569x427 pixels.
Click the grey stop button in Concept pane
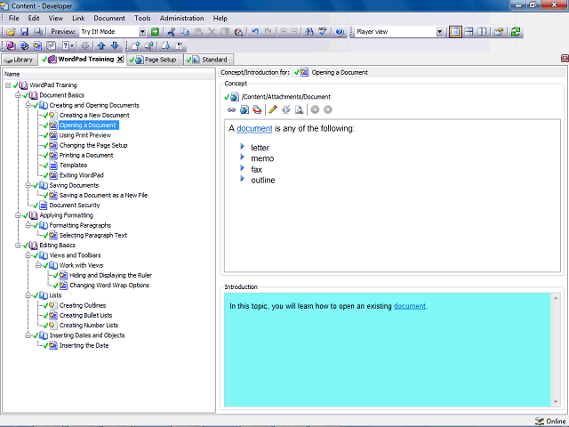click(x=328, y=109)
